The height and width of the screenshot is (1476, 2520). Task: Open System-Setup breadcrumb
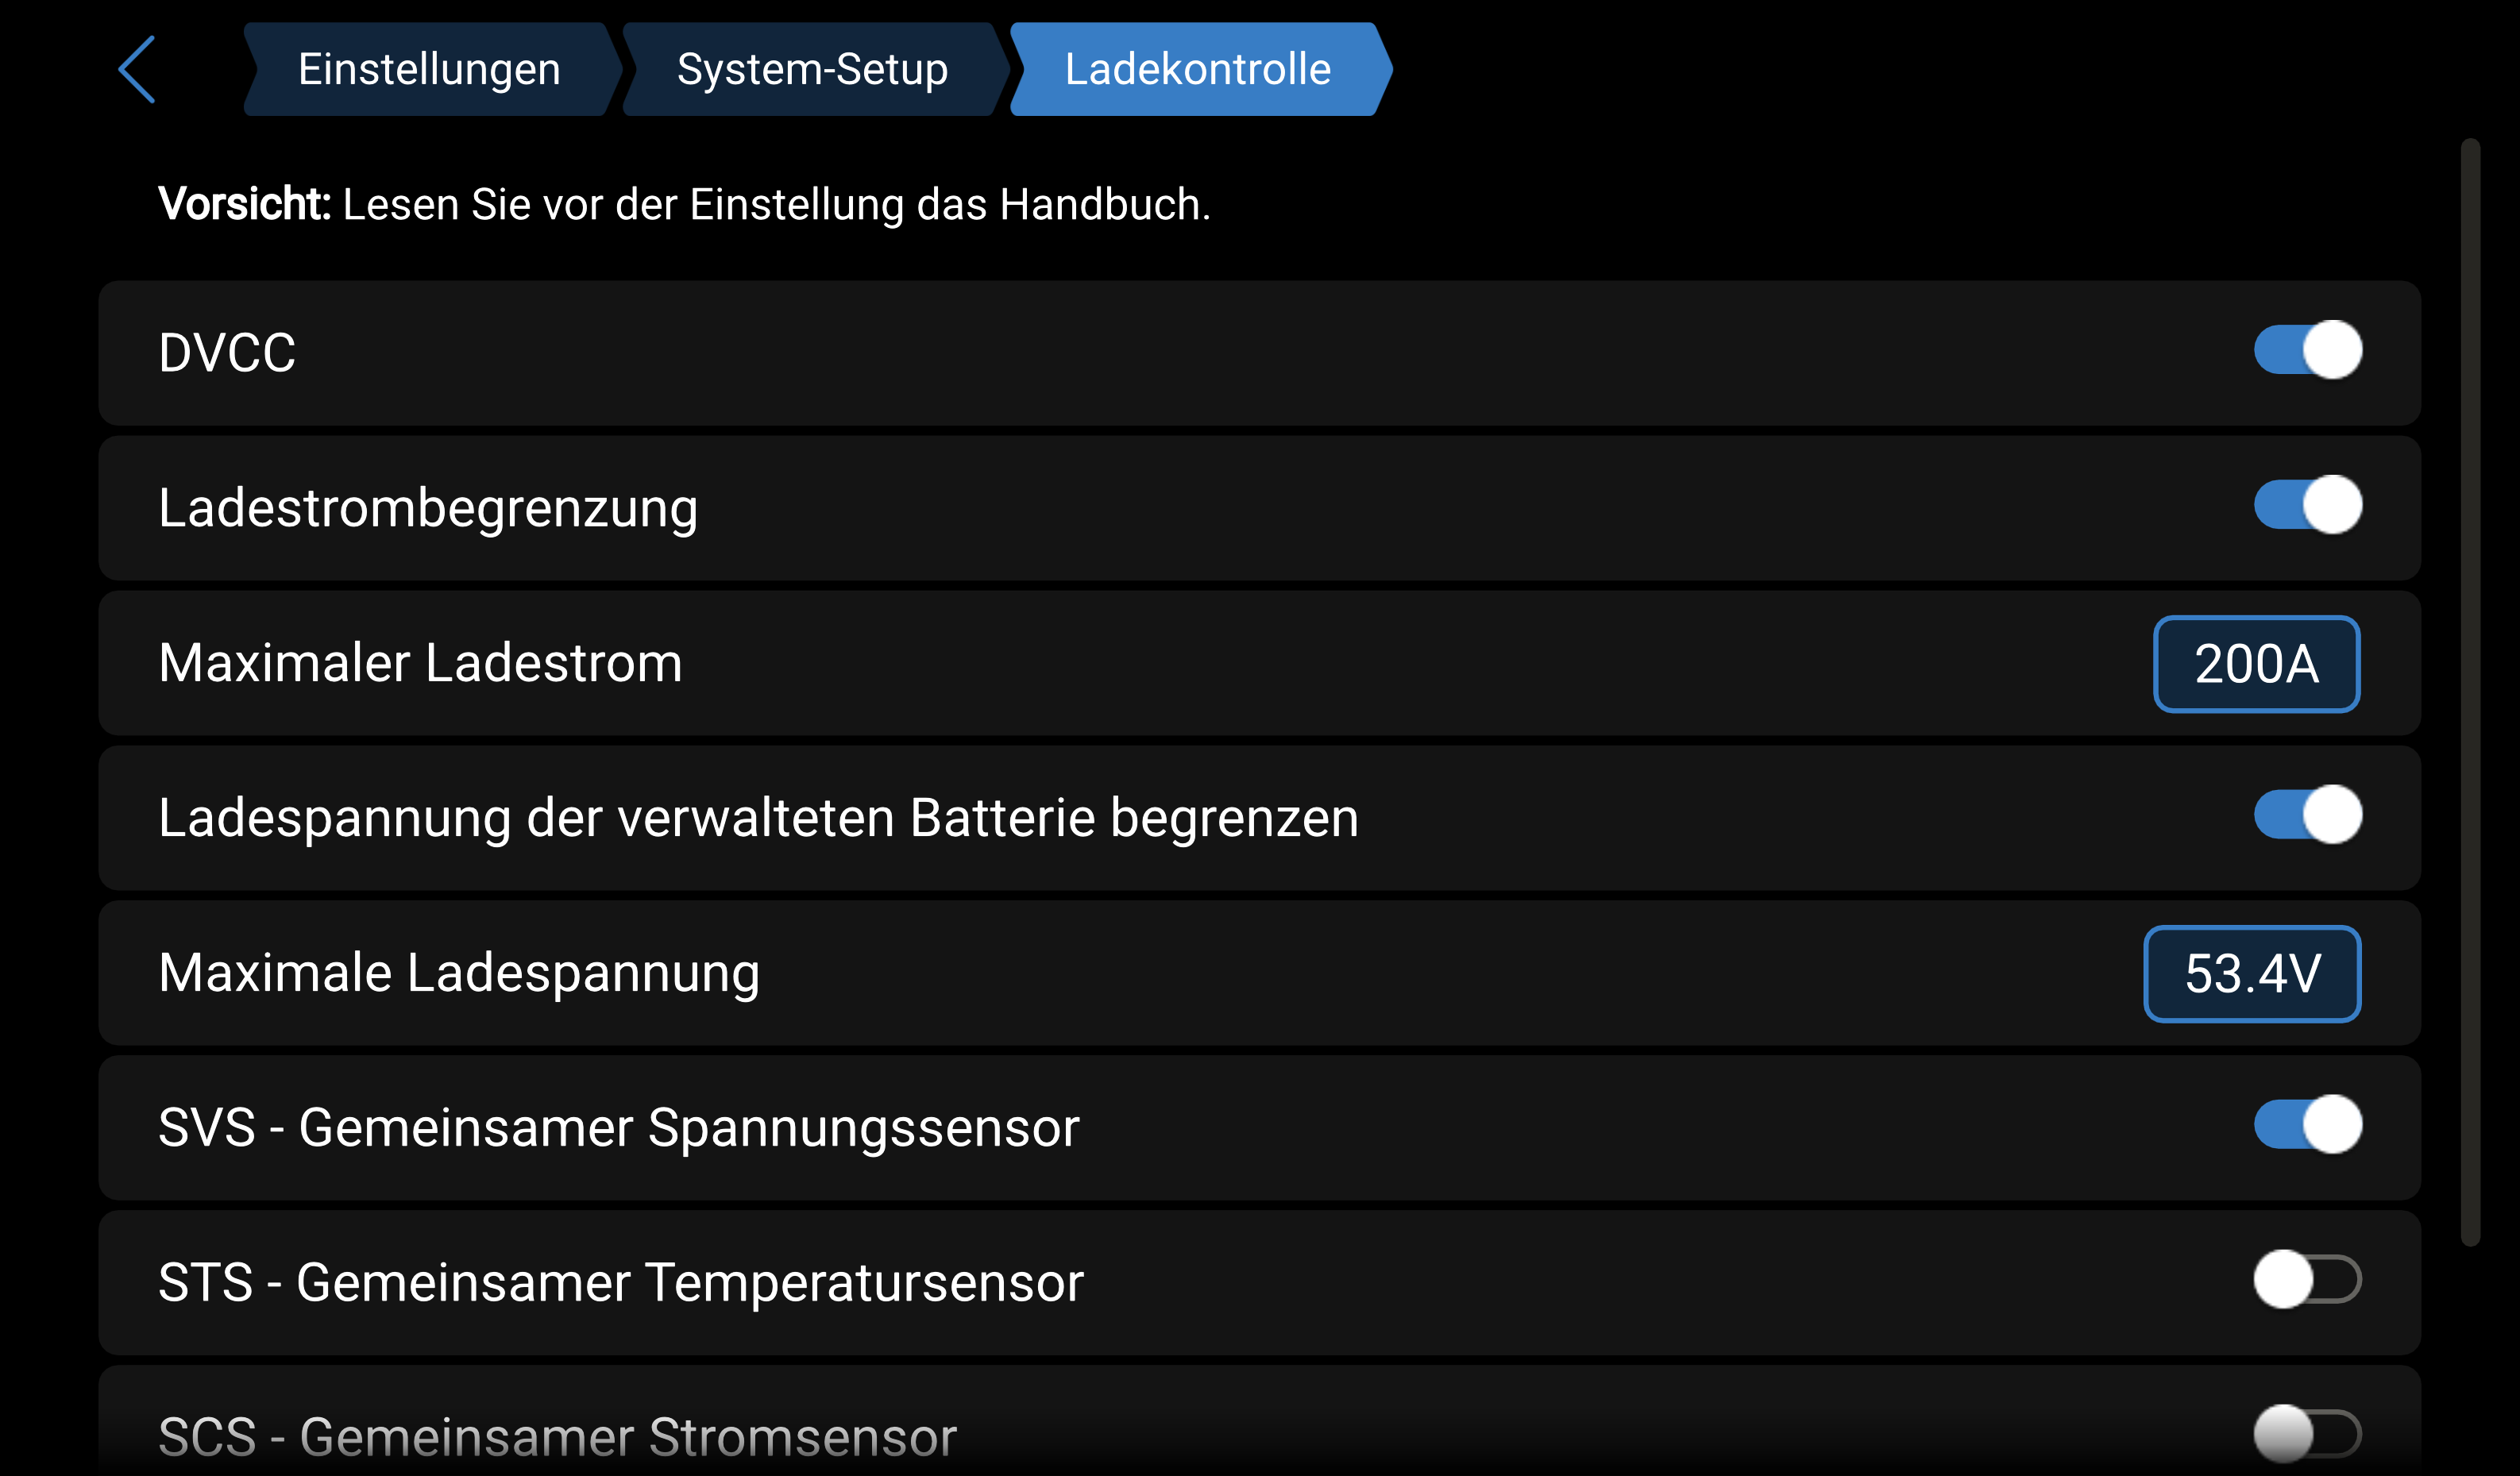tap(812, 69)
